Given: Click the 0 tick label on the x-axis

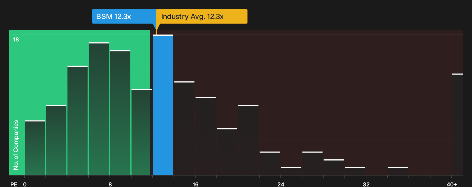Looking at the screenshot, I should 25,184.
